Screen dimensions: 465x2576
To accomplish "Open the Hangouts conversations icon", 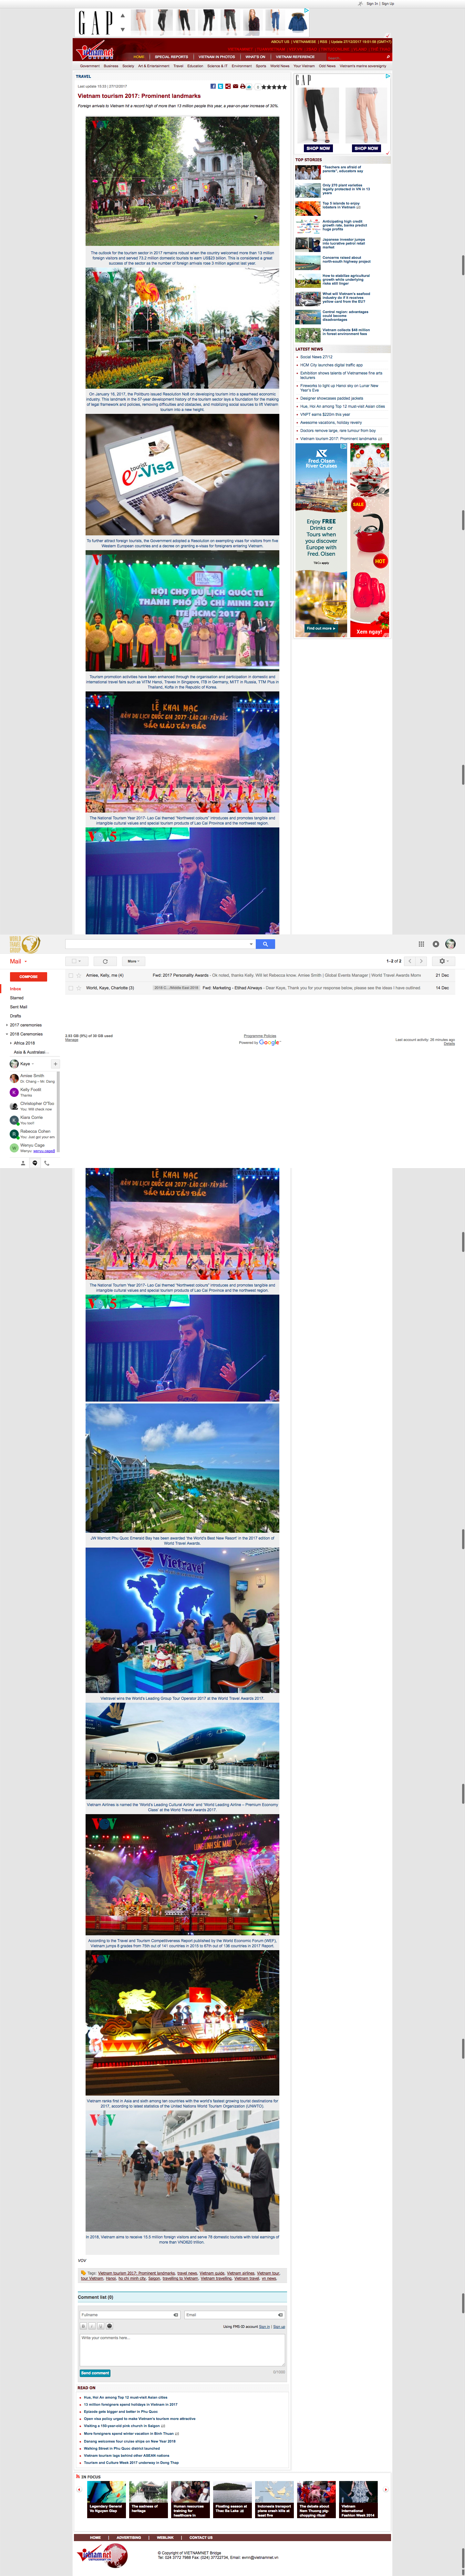I will [35, 1163].
